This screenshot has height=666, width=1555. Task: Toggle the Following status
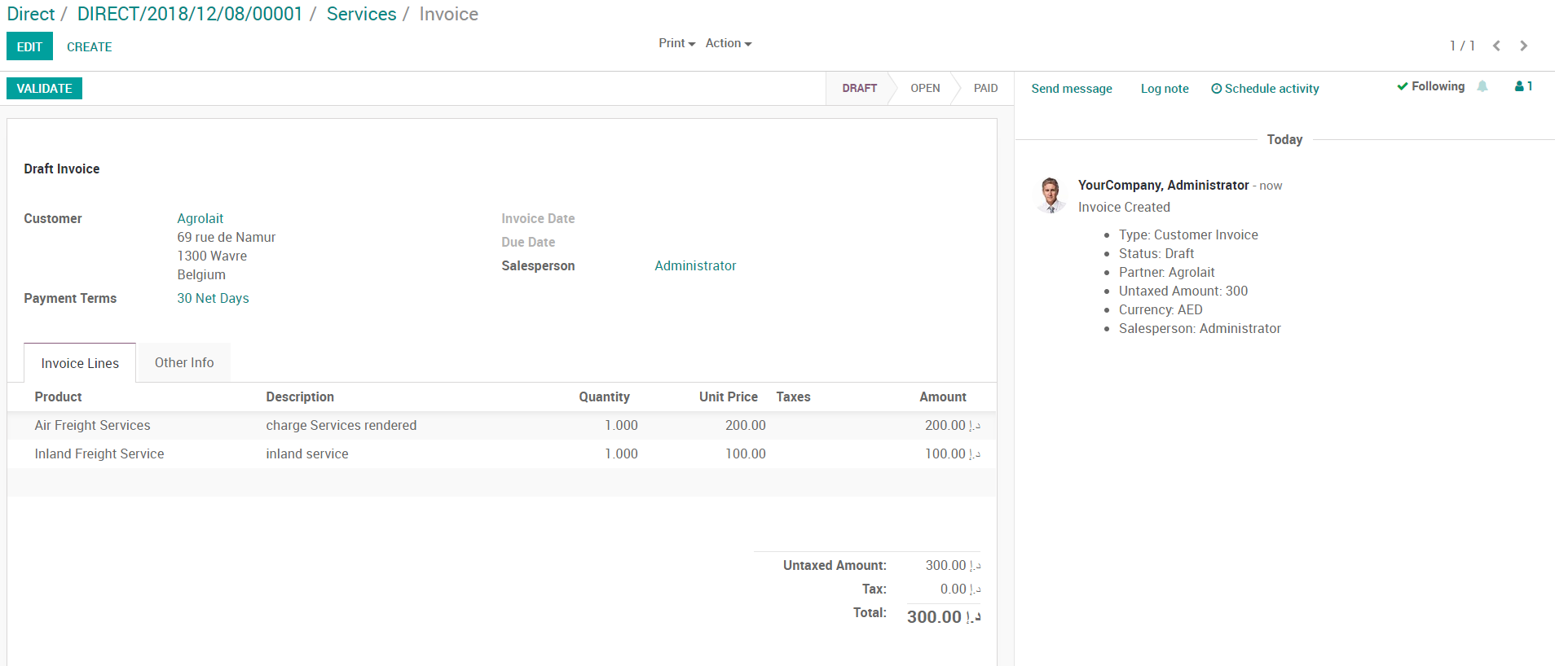(1430, 86)
